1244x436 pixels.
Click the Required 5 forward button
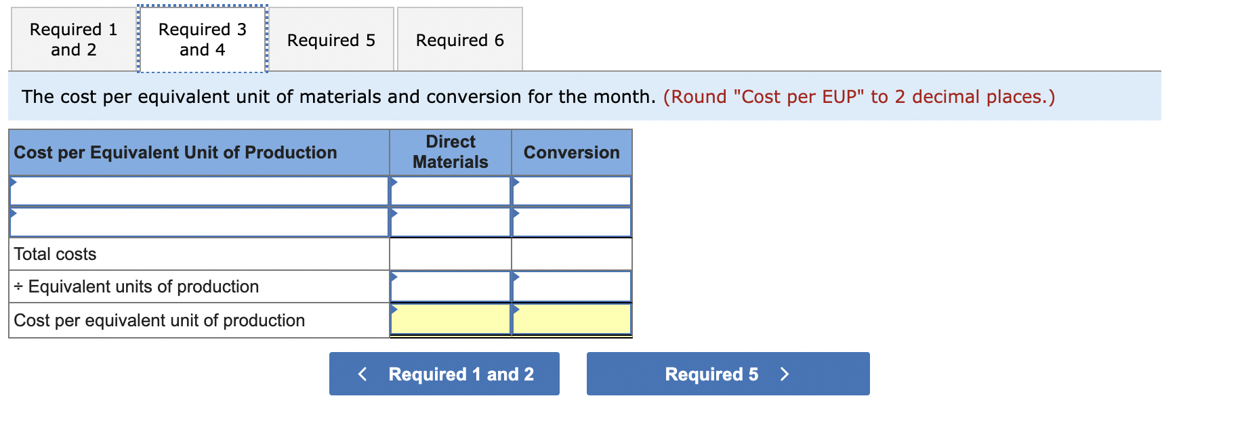[728, 374]
